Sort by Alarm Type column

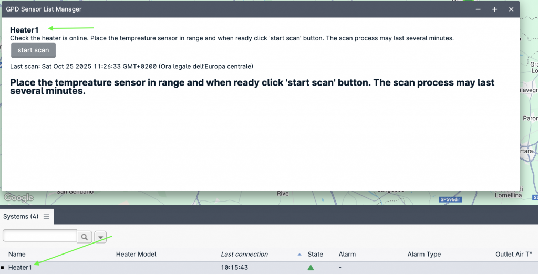[x=424, y=254]
